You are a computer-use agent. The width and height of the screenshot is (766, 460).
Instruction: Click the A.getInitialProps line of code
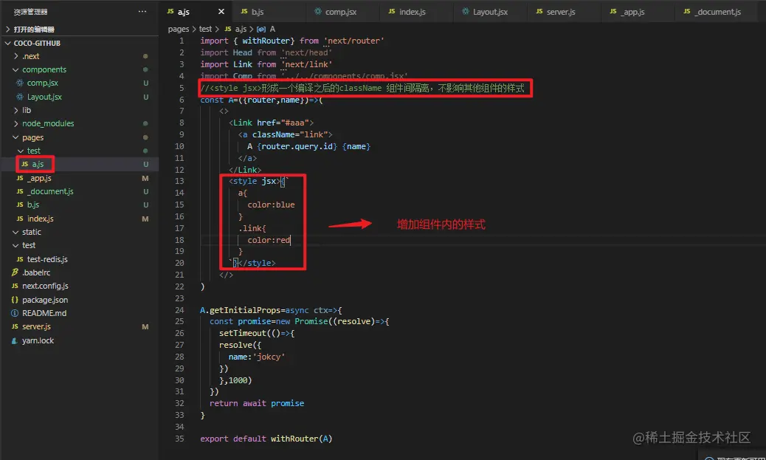point(271,310)
